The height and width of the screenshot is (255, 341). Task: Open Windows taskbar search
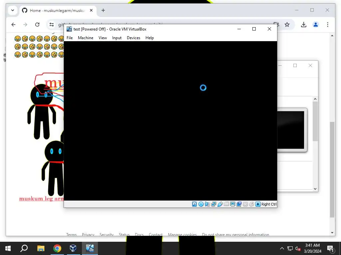click(24, 248)
